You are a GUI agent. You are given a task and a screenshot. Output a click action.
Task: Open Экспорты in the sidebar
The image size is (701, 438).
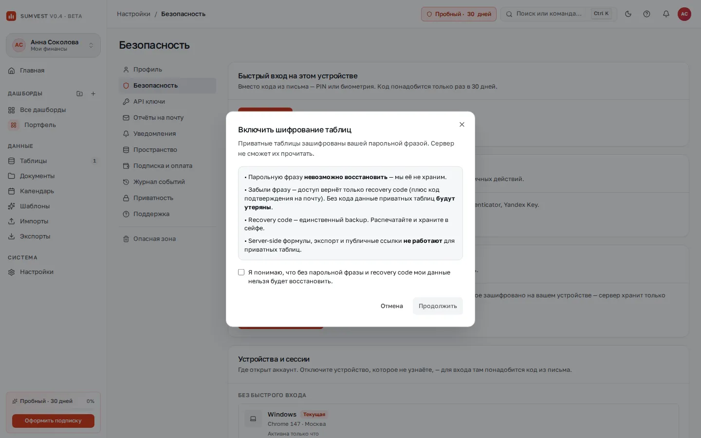pyautogui.click(x=53, y=237)
